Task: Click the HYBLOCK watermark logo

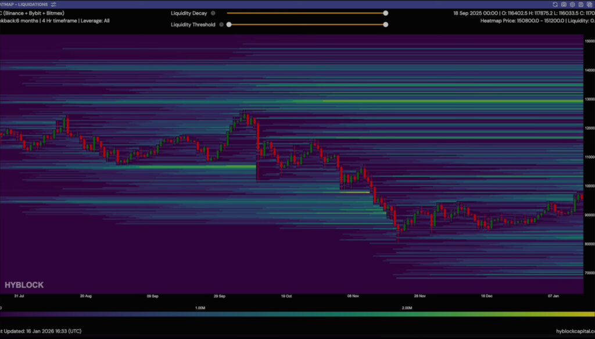Action: 24,285
